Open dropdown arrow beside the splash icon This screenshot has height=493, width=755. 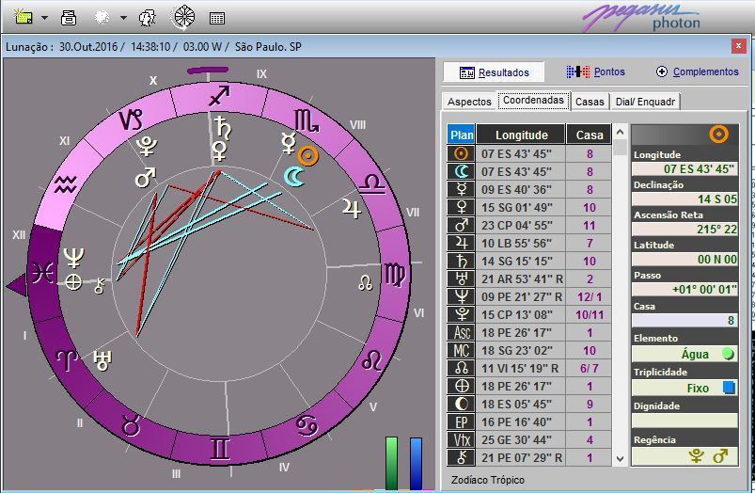pos(123,18)
